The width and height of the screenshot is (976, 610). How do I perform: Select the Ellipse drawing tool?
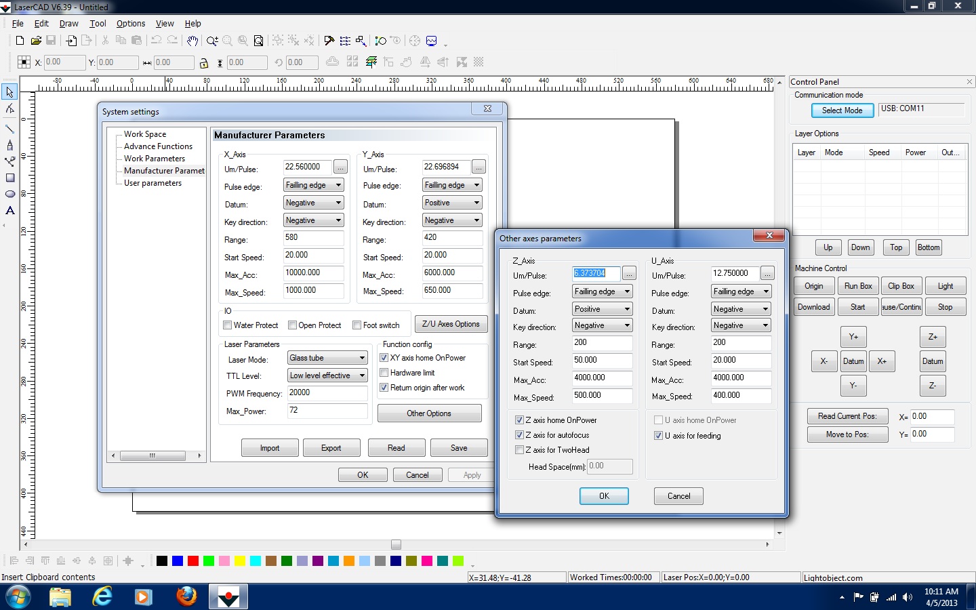[10, 194]
